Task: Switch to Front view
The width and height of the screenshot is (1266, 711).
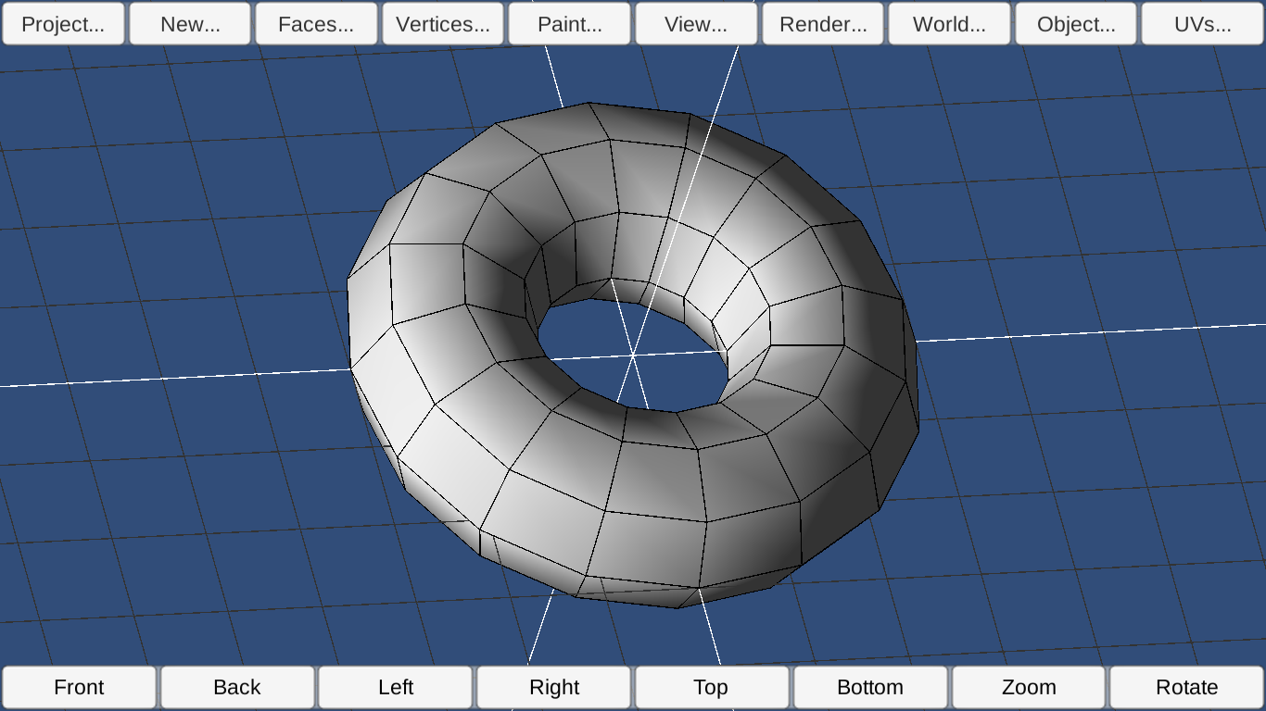Action: [x=79, y=688]
